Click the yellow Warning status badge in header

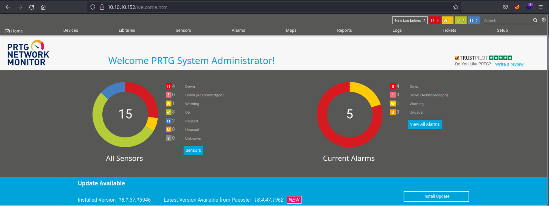[x=447, y=20]
